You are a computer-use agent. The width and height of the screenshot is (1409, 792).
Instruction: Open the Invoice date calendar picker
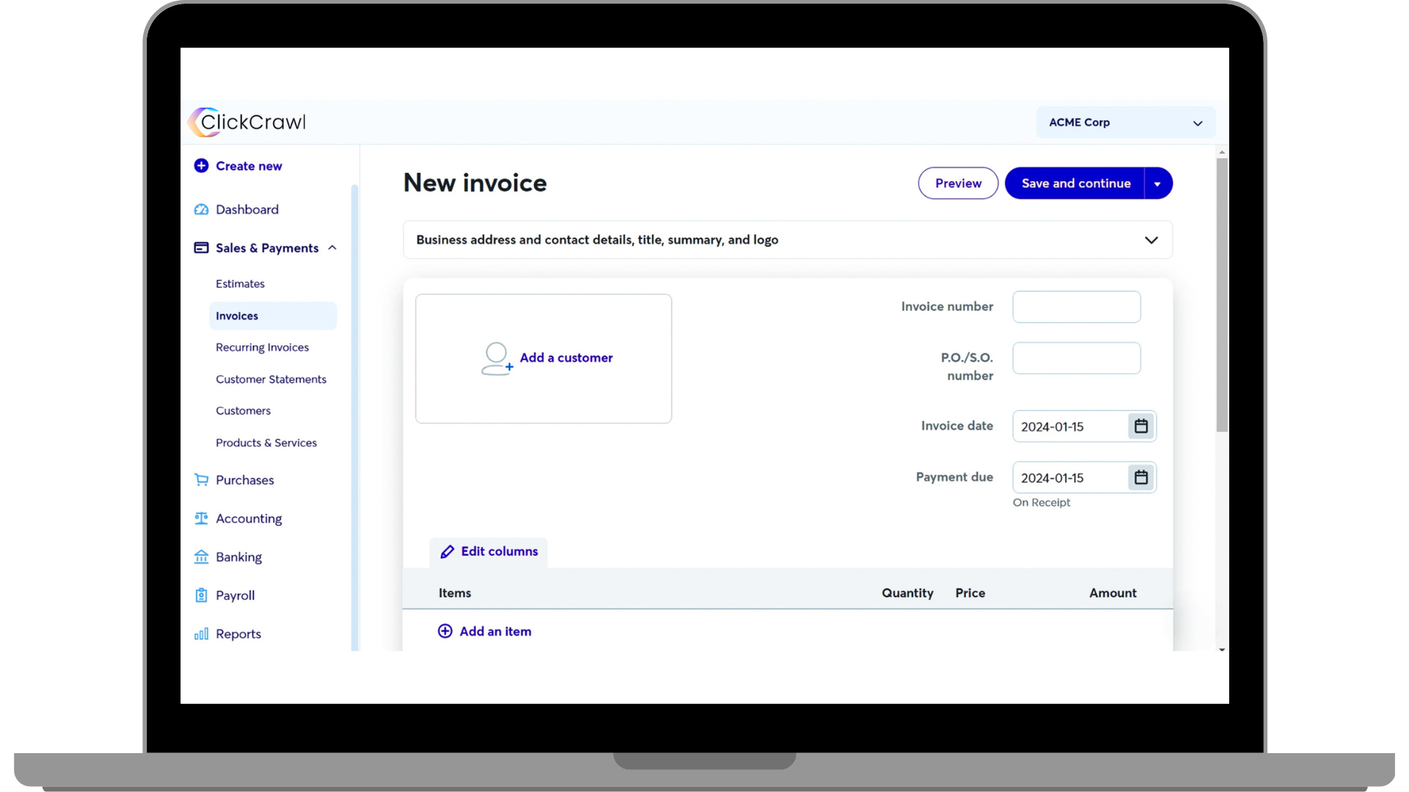point(1141,426)
